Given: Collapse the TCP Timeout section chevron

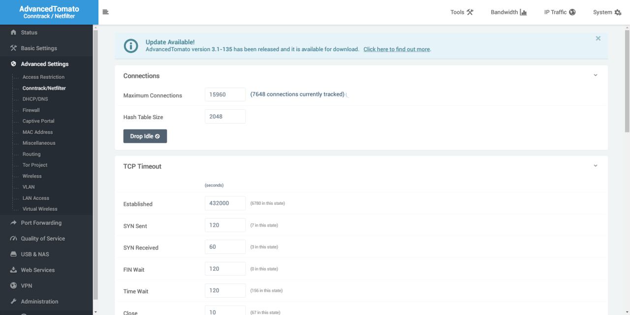Looking at the screenshot, I should click(x=595, y=166).
